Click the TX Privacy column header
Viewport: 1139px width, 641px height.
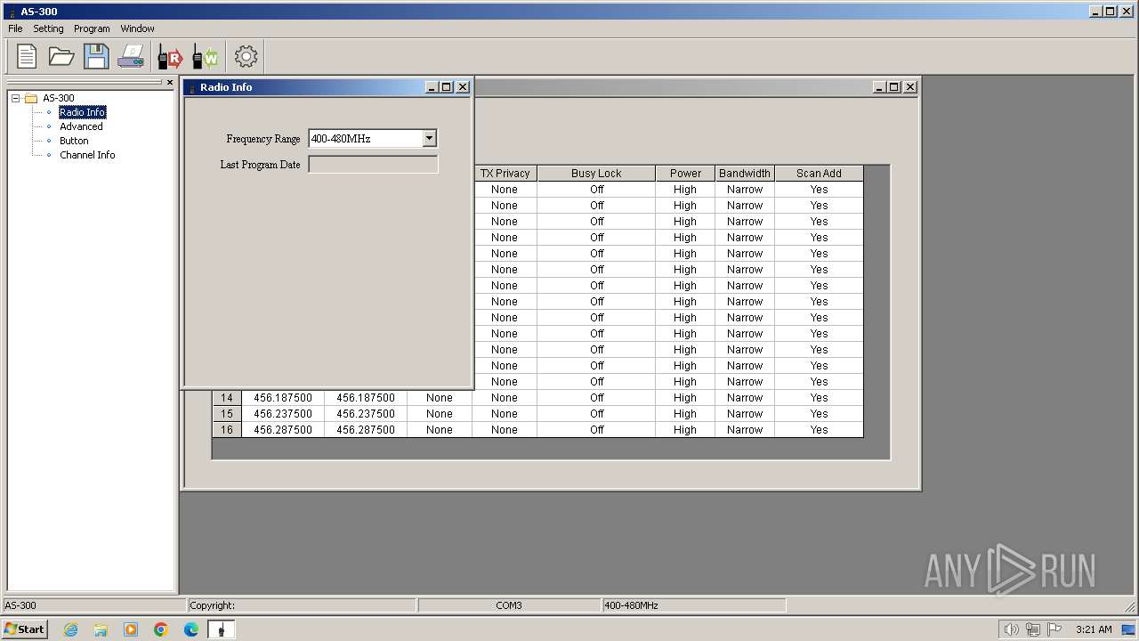point(505,174)
